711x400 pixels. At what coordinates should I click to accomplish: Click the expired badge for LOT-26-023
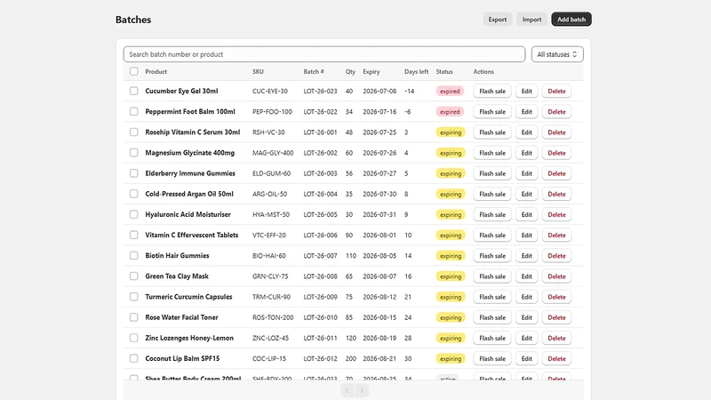click(x=450, y=92)
